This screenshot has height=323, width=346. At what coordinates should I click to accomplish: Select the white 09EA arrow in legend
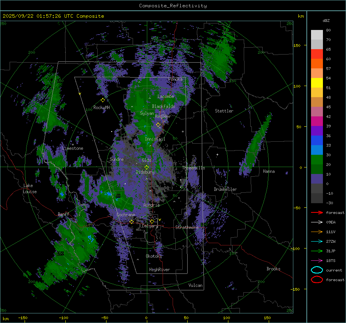[x=317, y=222]
